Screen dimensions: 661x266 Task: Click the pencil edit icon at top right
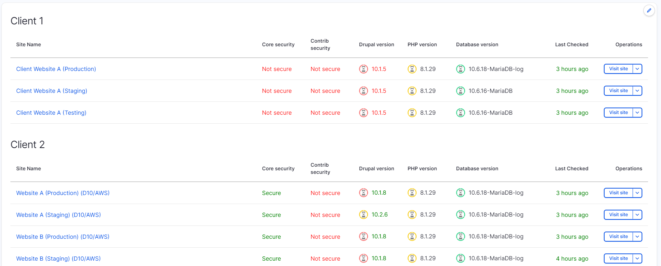649,10
